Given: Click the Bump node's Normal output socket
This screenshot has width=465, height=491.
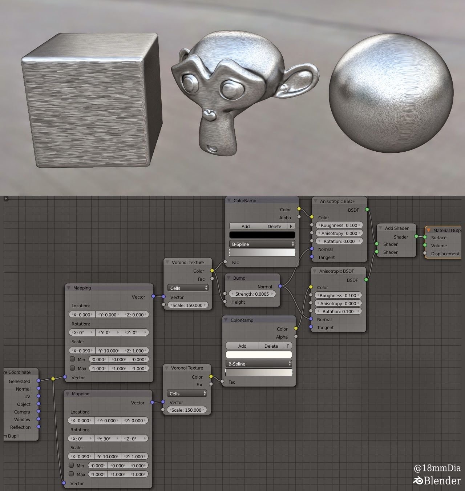Looking at the screenshot, I should pyautogui.click(x=280, y=286).
